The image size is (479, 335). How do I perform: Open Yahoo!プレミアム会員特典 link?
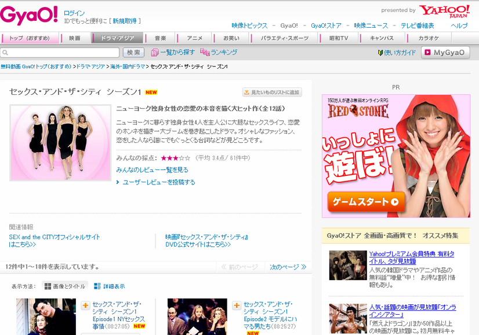[x=412, y=257]
